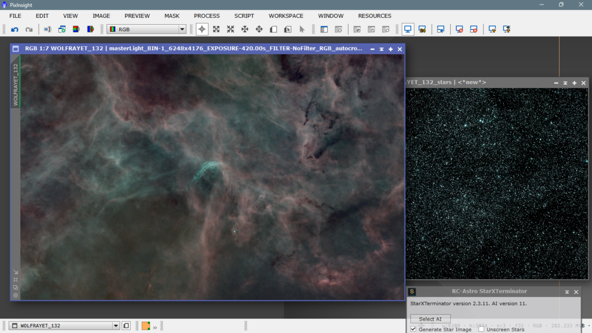Click the blue-and-white split panel icon

(x=324, y=29)
